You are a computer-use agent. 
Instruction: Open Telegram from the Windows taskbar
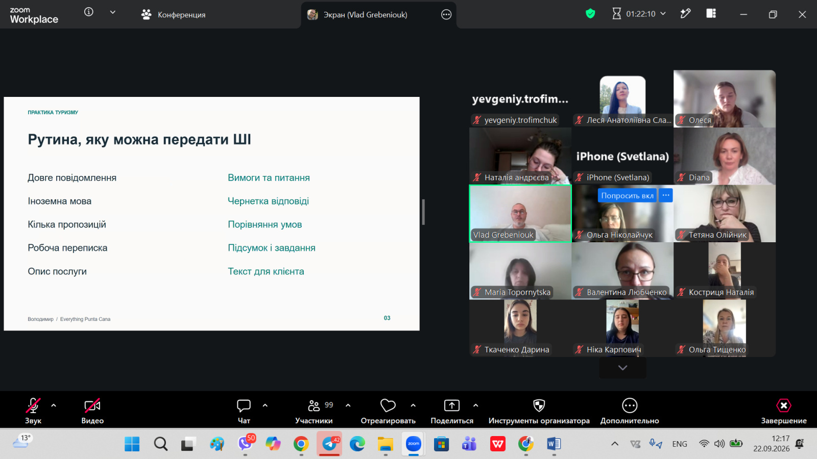pos(329,444)
